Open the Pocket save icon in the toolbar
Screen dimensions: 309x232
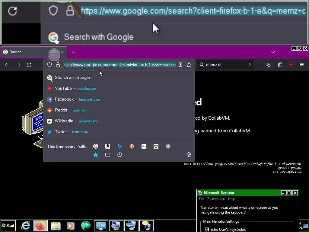click(269, 65)
